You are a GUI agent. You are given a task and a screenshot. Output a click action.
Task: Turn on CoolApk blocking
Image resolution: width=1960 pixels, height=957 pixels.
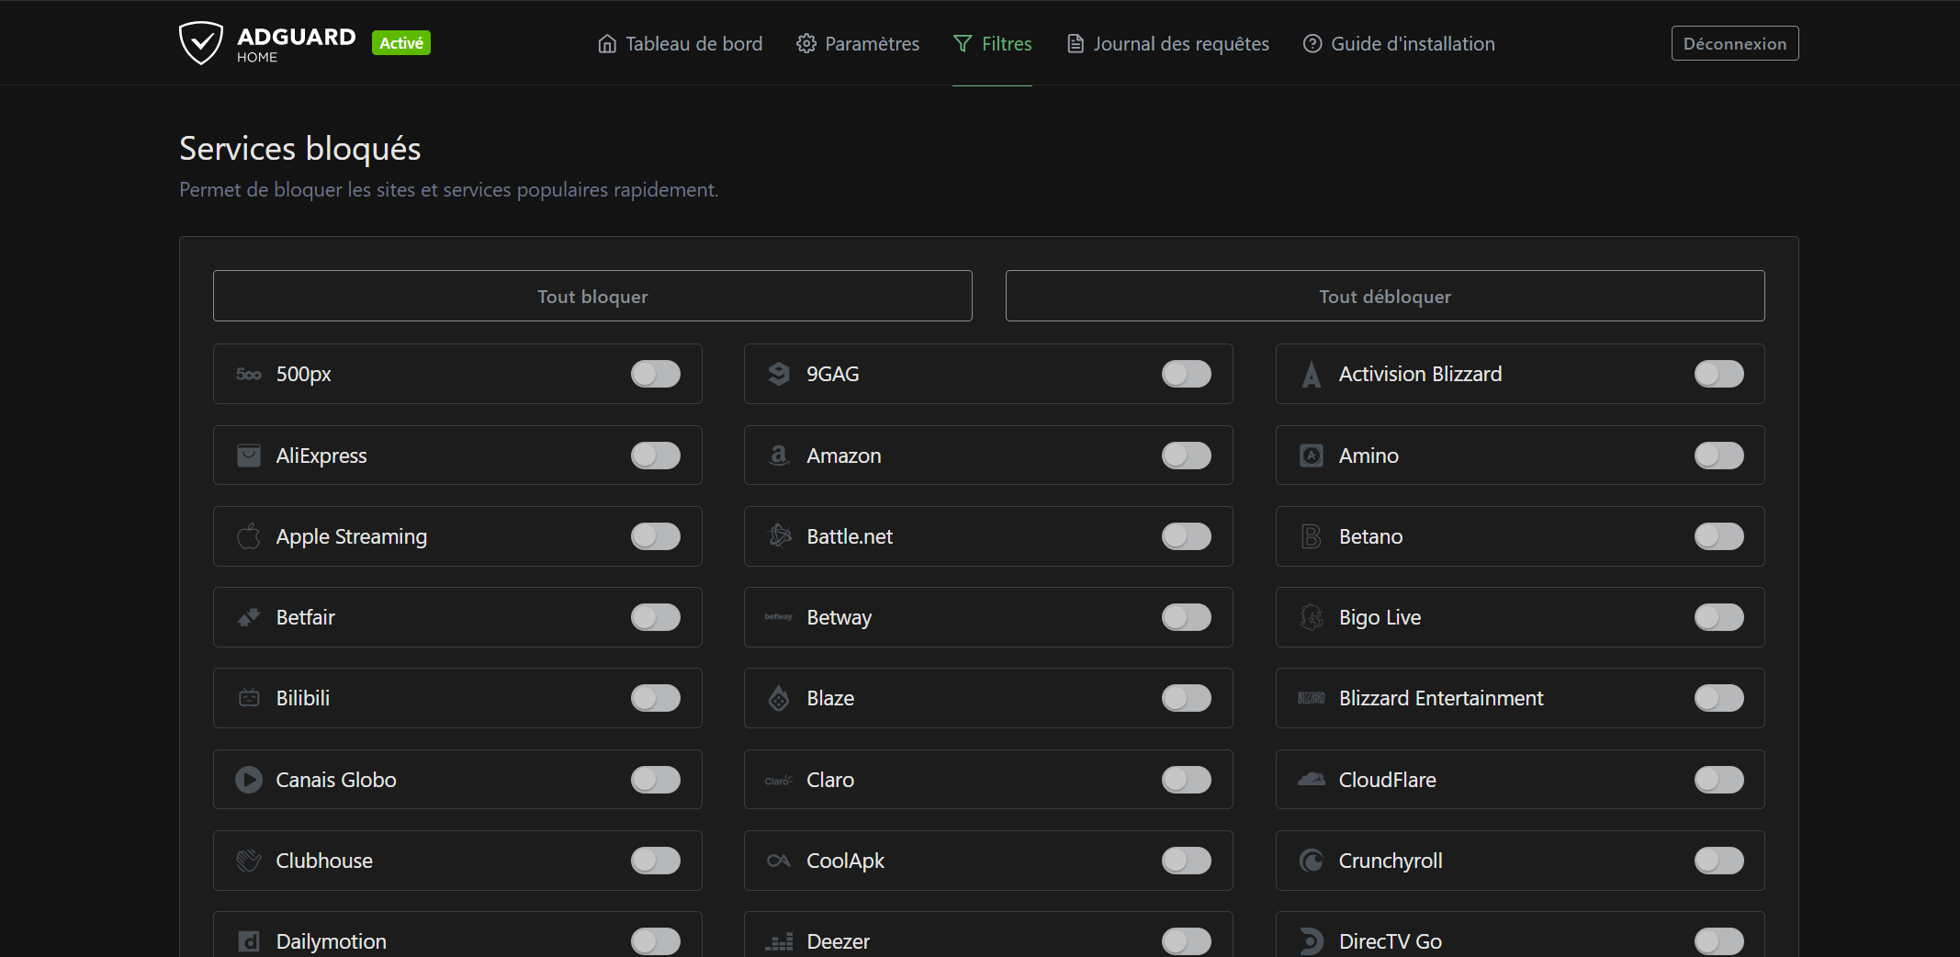(x=1187, y=861)
